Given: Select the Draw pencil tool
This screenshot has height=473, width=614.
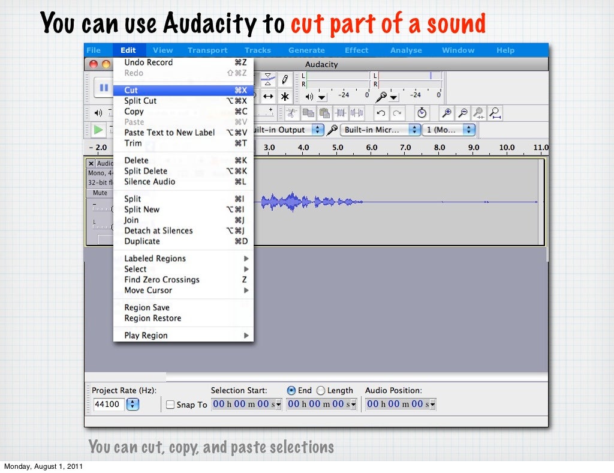Looking at the screenshot, I should [285, 79].
